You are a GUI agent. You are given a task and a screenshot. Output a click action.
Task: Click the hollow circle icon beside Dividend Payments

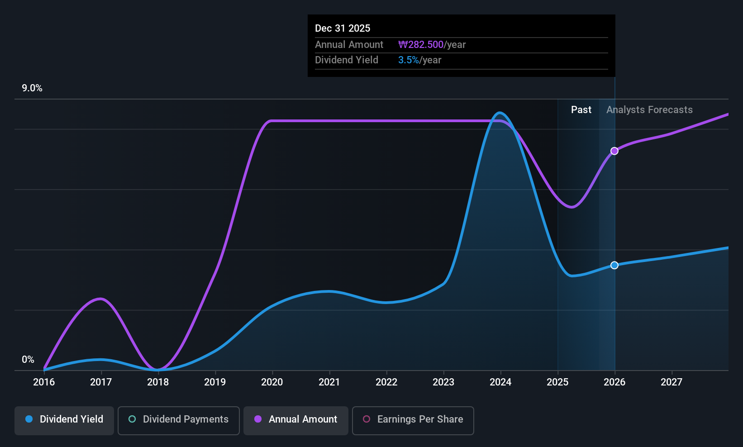(132, 419)
